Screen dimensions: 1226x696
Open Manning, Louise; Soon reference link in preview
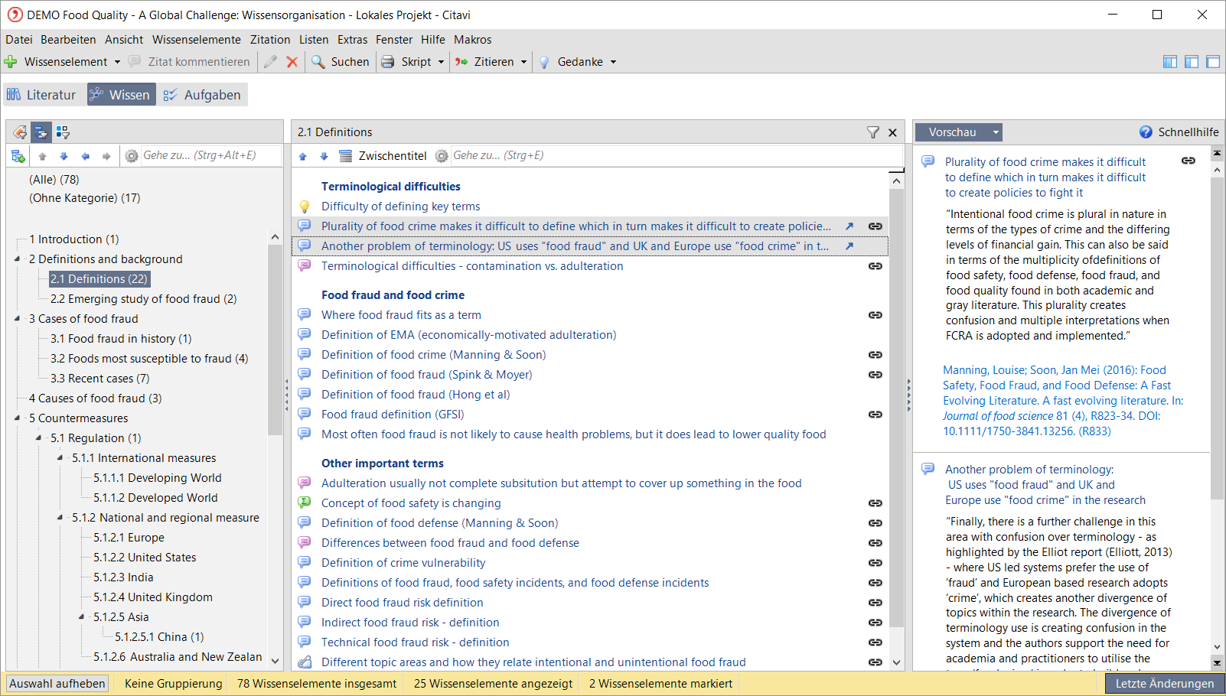pyautogui.click(x=1064, y=401)
